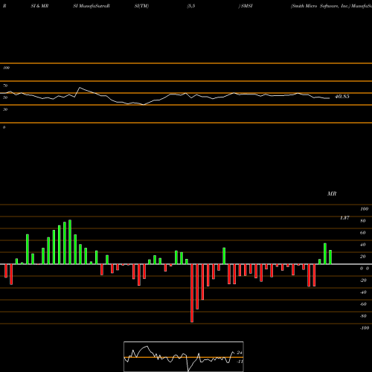This screenshot has width=372, height=372.
Task: Click the SMSI ticker label in header
Action: (246, 6)
